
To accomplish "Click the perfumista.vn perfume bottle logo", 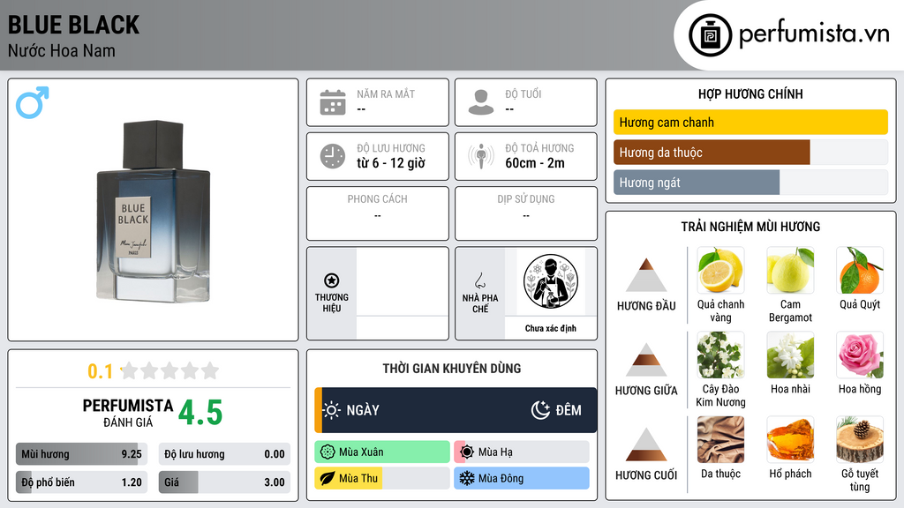I will click(710, 35).
